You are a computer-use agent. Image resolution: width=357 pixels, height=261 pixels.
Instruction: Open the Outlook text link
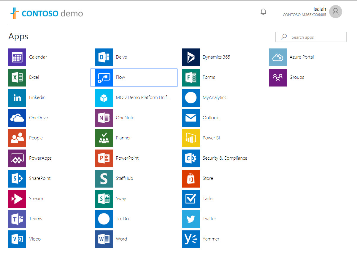coord(211,118)
